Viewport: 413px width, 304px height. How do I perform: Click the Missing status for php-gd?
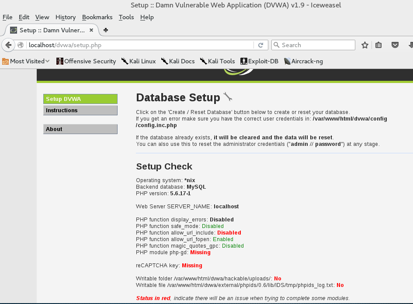(x=200, y=252)
